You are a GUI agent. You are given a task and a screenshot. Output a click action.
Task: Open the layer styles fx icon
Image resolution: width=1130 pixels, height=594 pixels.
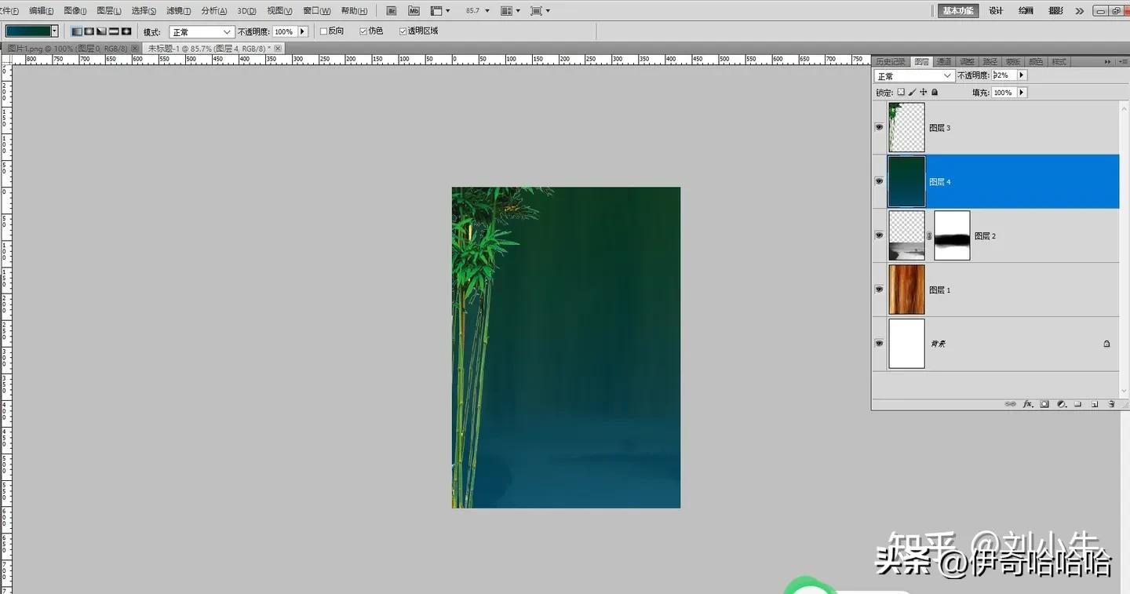[x=1028, y=403]
